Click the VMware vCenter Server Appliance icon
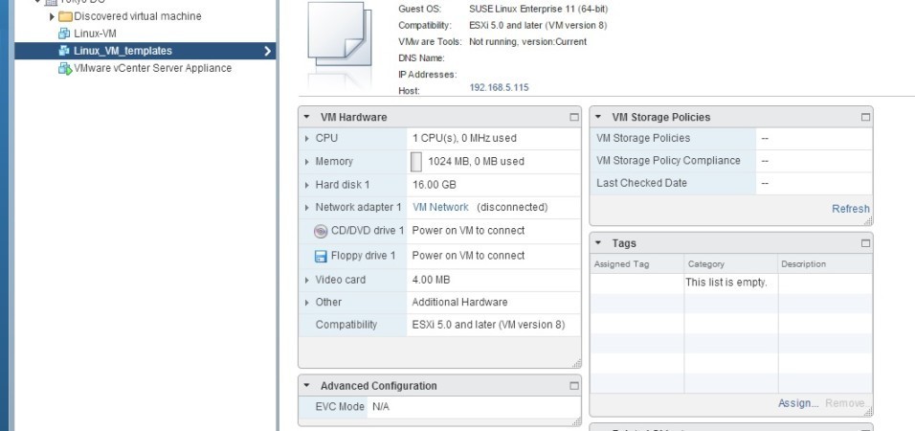915x431 pixels. [x=65, y=68]
